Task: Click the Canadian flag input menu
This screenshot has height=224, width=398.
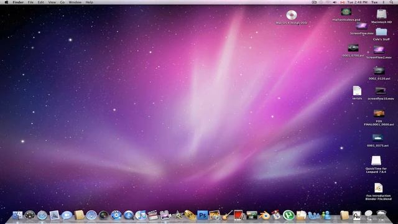Action: pos(343,2)
